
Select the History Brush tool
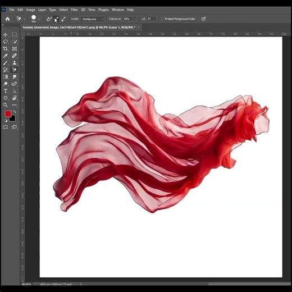click(x=5, y=70)
